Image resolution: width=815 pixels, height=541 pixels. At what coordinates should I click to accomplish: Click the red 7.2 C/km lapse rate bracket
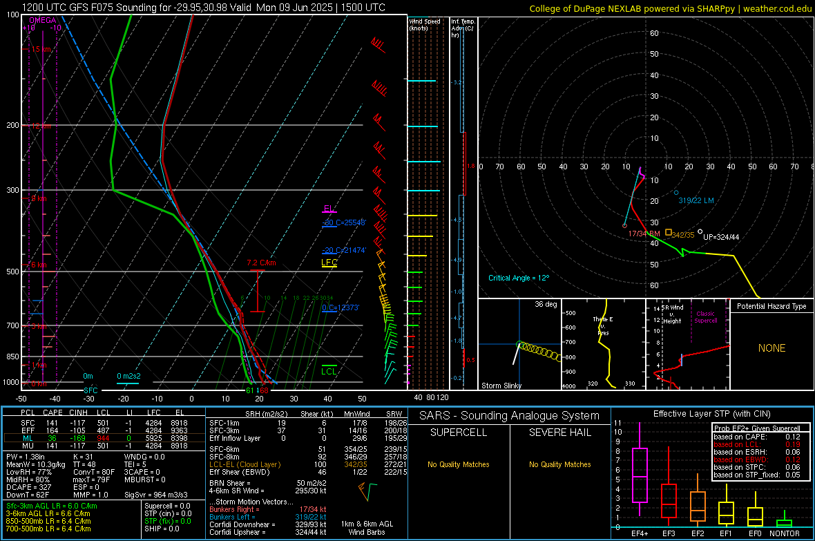258,291
